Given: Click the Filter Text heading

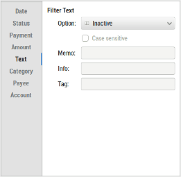Looking at the screenshot, I should coord(61,10).
